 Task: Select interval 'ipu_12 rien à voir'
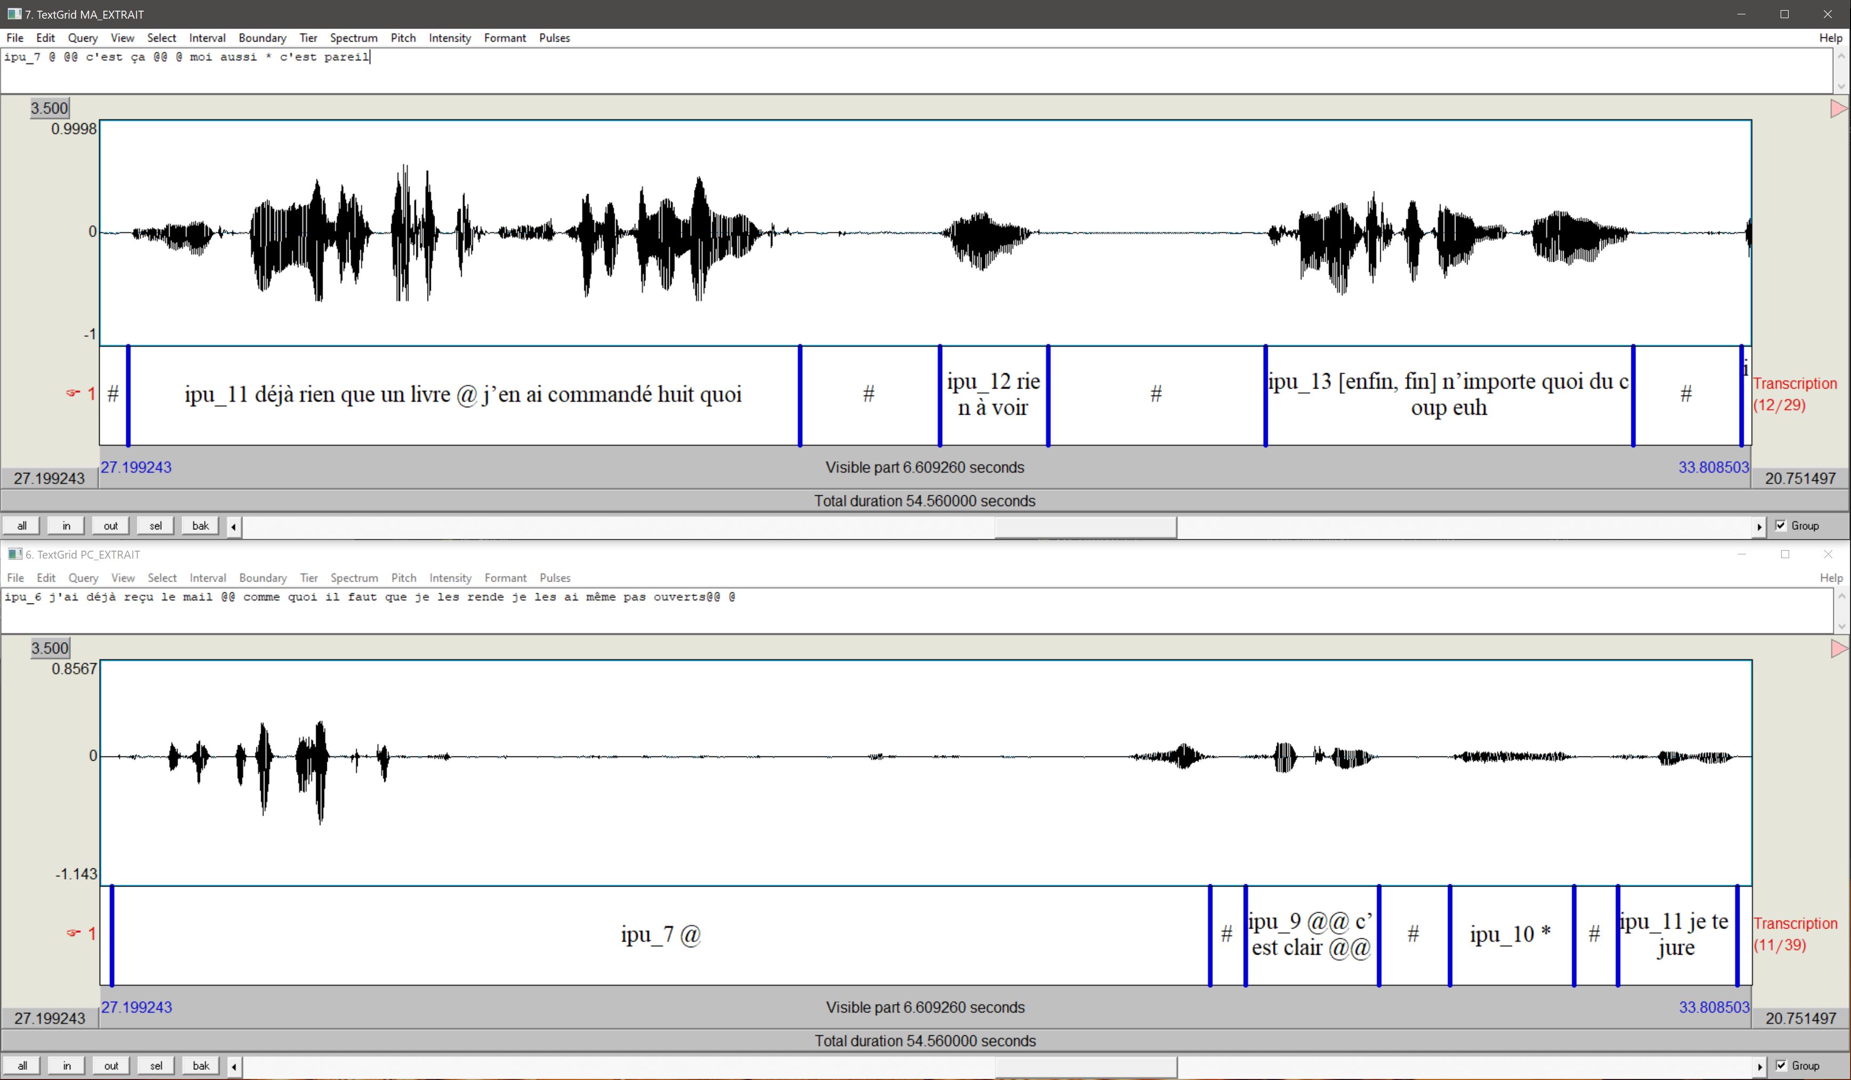click(x=993, y=395)
